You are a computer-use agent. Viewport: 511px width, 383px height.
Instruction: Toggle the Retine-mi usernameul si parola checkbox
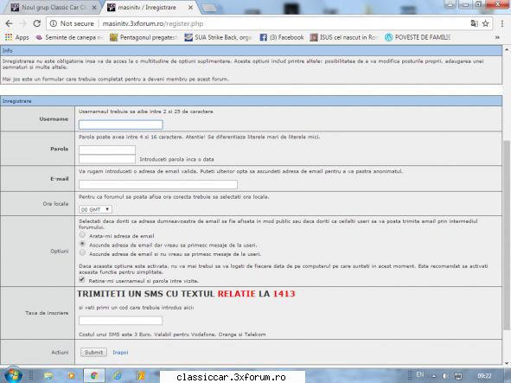[82, 279]
